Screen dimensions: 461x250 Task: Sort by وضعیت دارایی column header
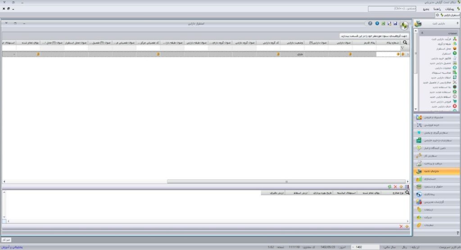292,43
